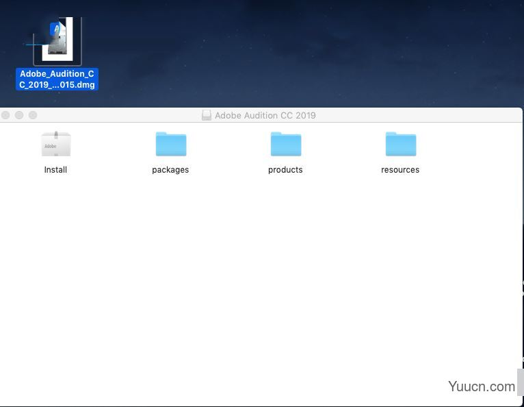Click the "packages" folder name label
Screen dimensions: 524x407
[170, 170]
